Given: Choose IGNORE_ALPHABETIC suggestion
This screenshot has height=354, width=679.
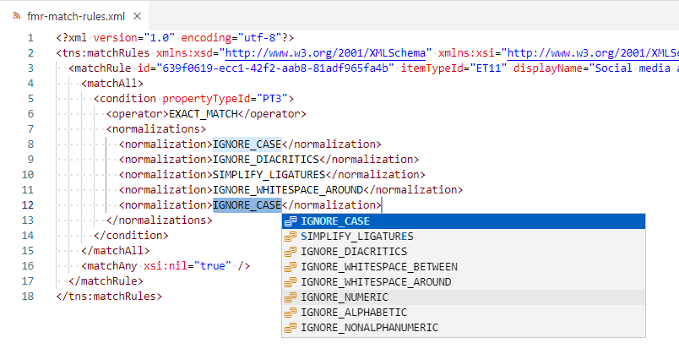Looking at the screenshot, I should click(x=464, y=313).
